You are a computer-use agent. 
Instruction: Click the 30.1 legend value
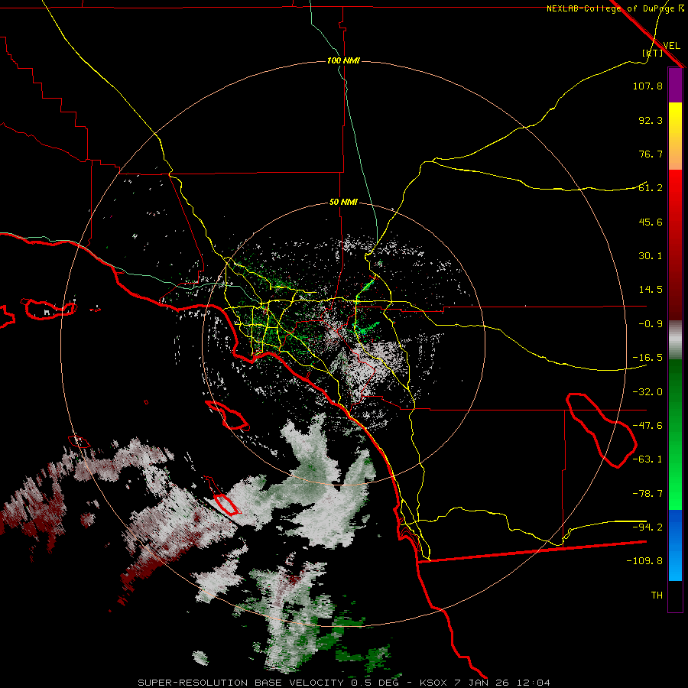coord(651,256)
